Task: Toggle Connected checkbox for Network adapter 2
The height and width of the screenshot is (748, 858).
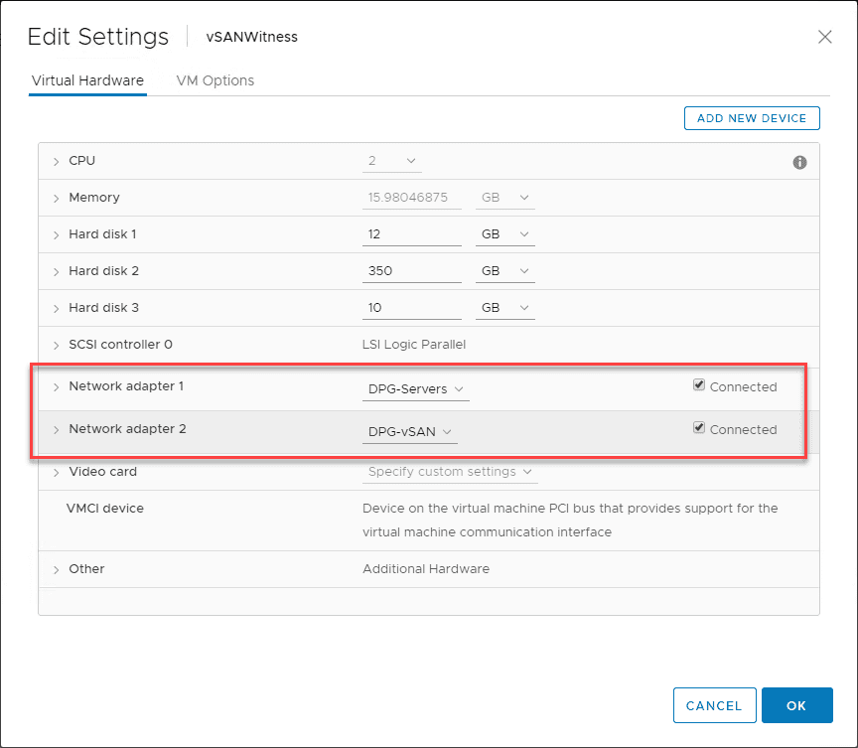Action: click(699, 428)
